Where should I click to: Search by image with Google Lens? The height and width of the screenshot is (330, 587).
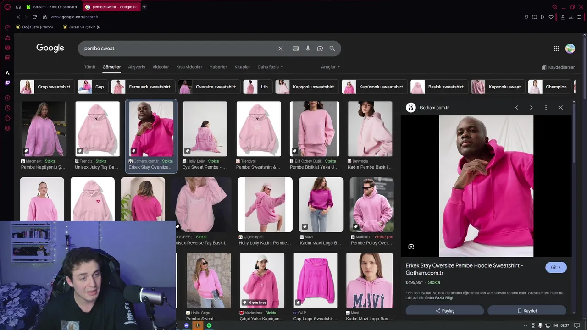[320, 49]
